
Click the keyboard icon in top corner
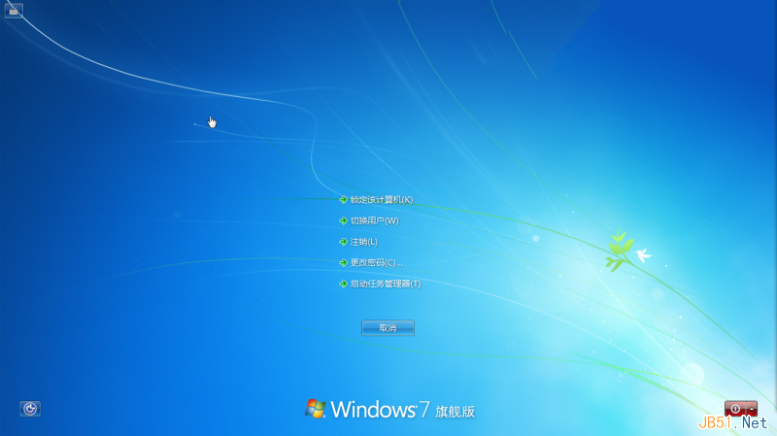(14, 11)
